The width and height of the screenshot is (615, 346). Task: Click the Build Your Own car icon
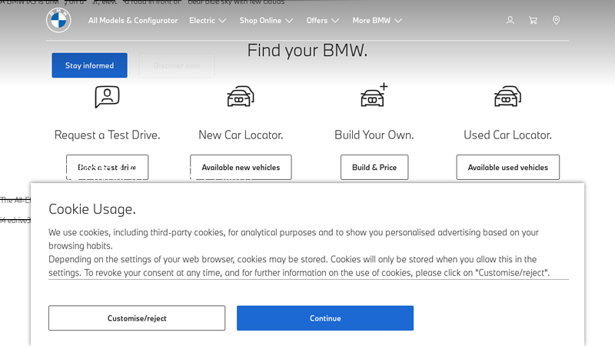click(x=374, y=95)
